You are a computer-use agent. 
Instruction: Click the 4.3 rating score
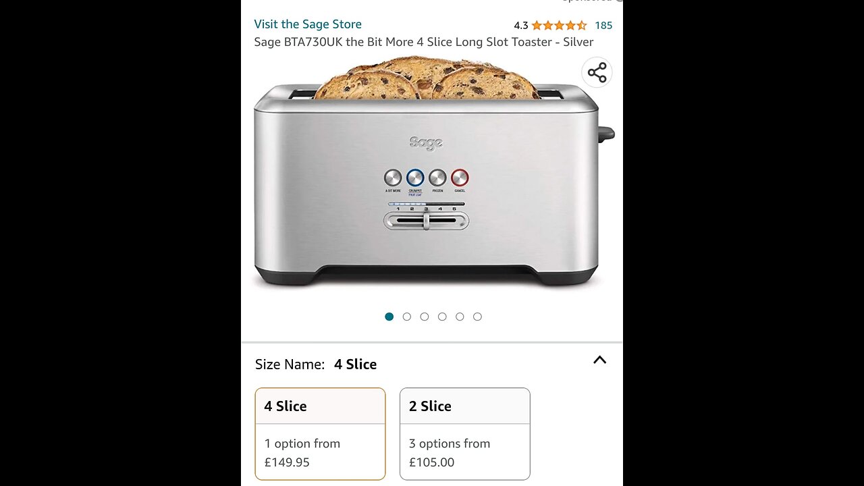[x=520, y=26]
